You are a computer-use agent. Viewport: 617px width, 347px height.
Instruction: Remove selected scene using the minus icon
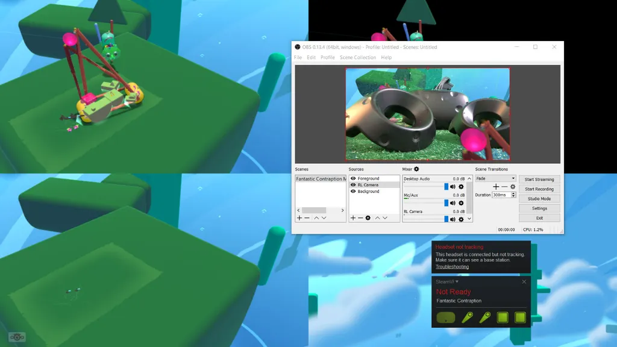(305, 218)
